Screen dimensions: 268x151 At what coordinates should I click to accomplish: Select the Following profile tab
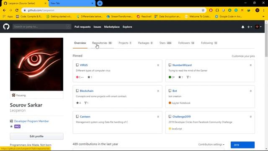click(x=209, y=43)
